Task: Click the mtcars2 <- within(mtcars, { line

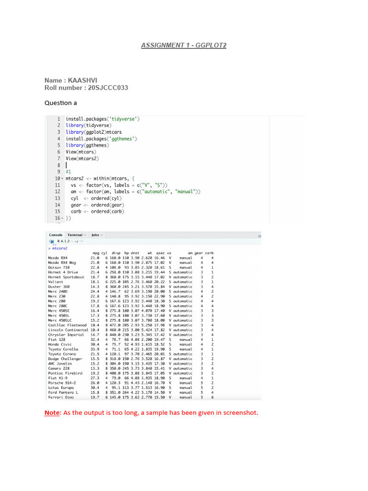Action: click(100, 178)
